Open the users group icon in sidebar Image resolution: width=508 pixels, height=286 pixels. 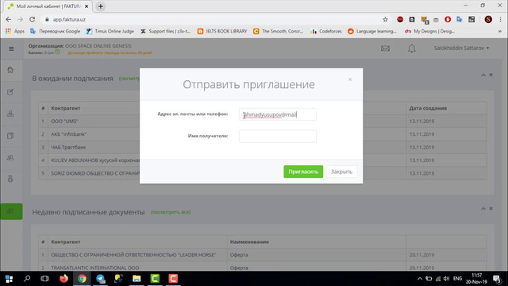pos(10,157)
